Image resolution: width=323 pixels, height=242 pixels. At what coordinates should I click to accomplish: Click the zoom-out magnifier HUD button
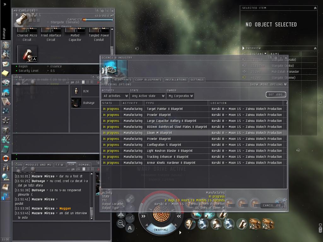coord(121,223)
